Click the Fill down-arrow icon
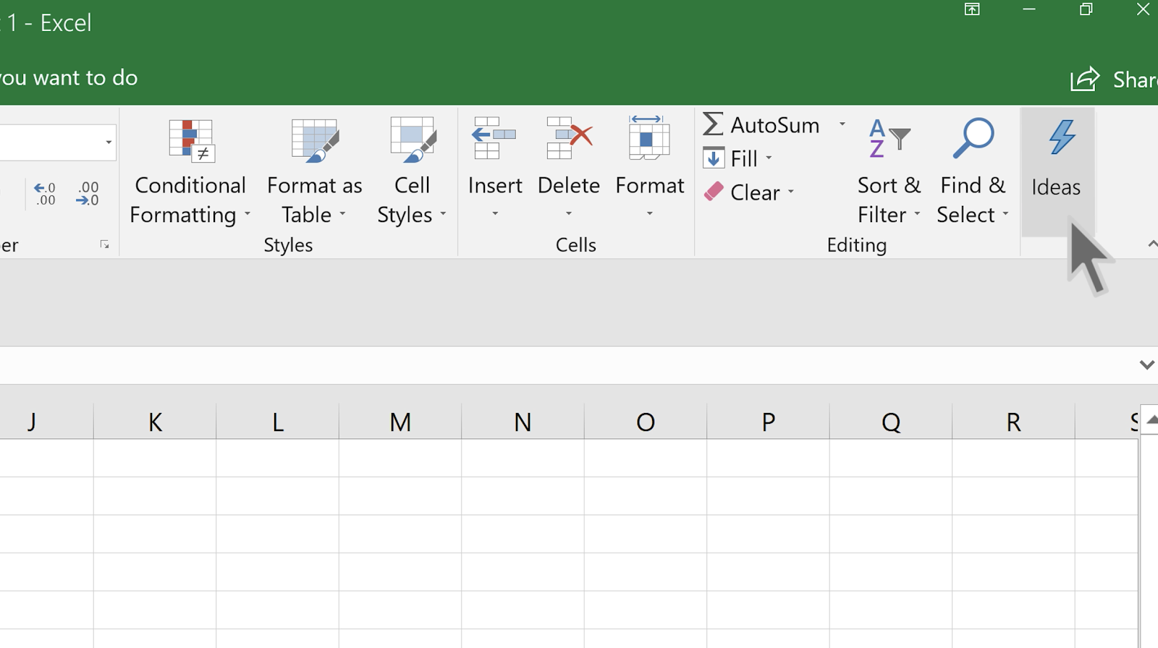 pos(714,158)
